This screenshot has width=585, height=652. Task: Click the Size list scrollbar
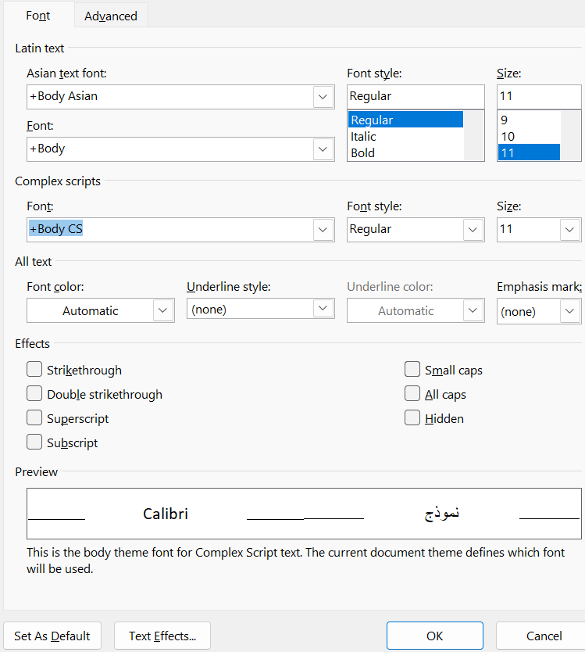[x=571, y=135]
